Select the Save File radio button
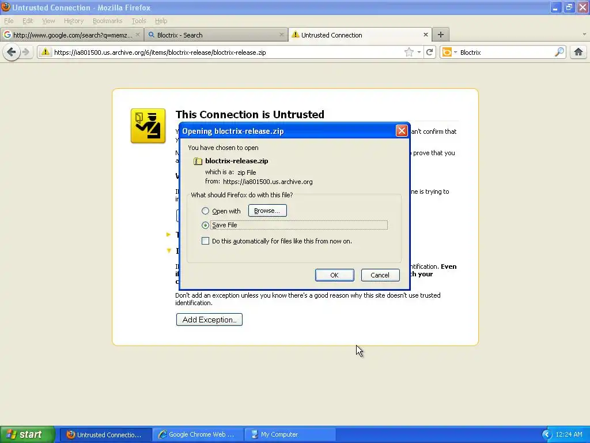This screenshot has width=590, height=443. [x=205, y=226]
